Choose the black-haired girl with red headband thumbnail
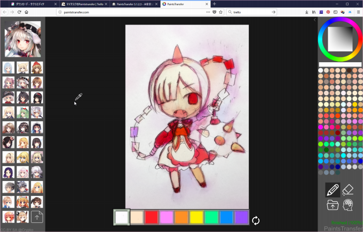Screen dimensions: 363x232 click(x=37, y=97)
